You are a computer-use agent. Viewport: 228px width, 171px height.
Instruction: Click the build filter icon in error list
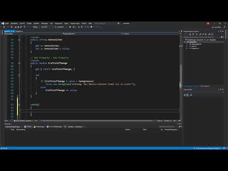click(x=65, y=127)
